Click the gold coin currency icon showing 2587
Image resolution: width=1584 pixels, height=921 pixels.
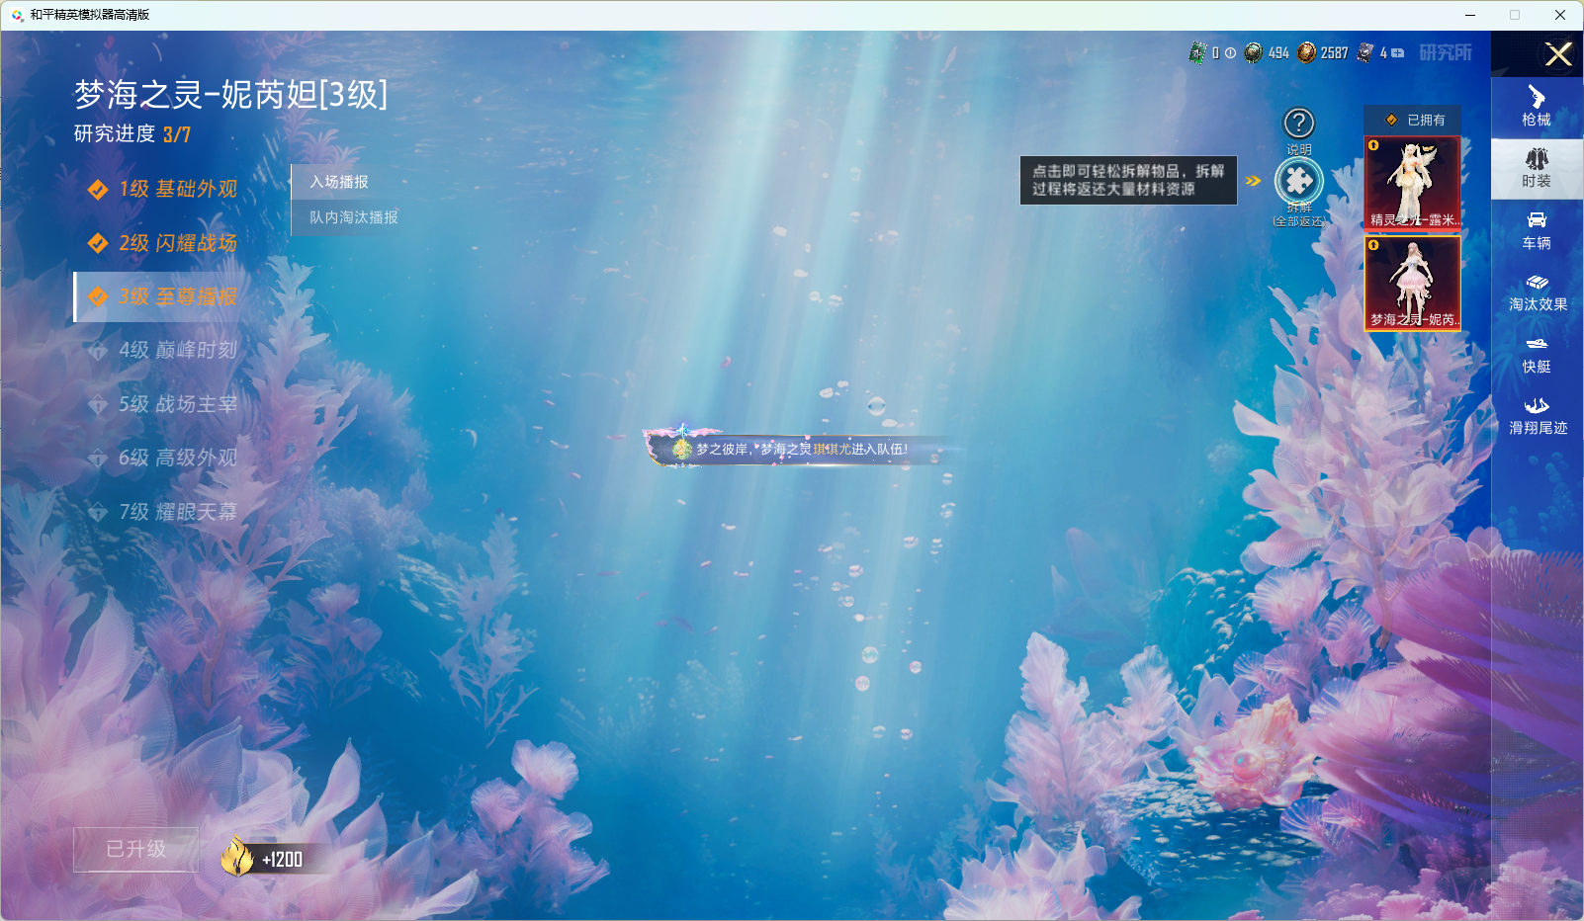click(x=1306, y=52)
